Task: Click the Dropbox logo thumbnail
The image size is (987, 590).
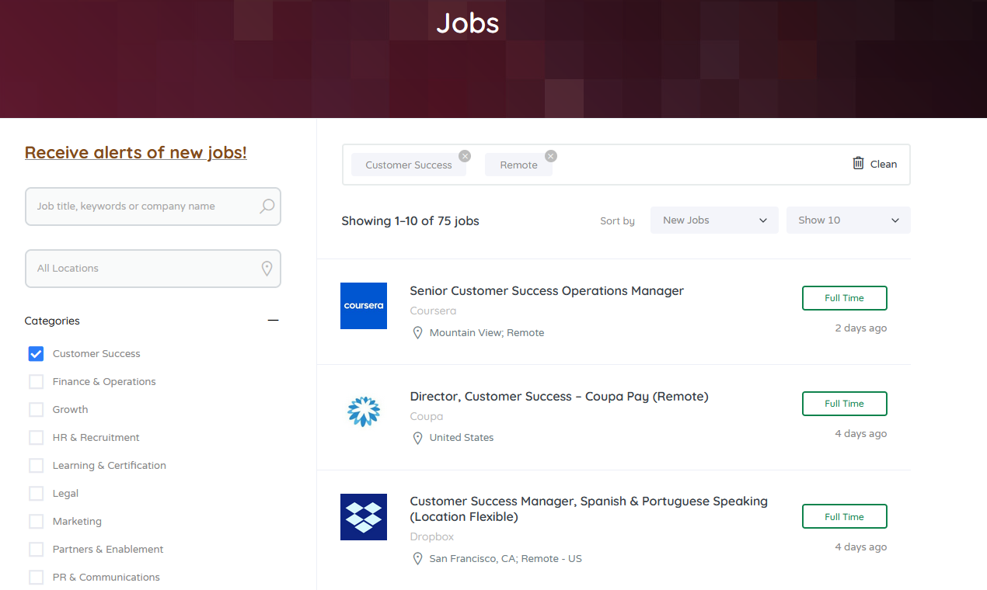Action: tap(363, 516)
